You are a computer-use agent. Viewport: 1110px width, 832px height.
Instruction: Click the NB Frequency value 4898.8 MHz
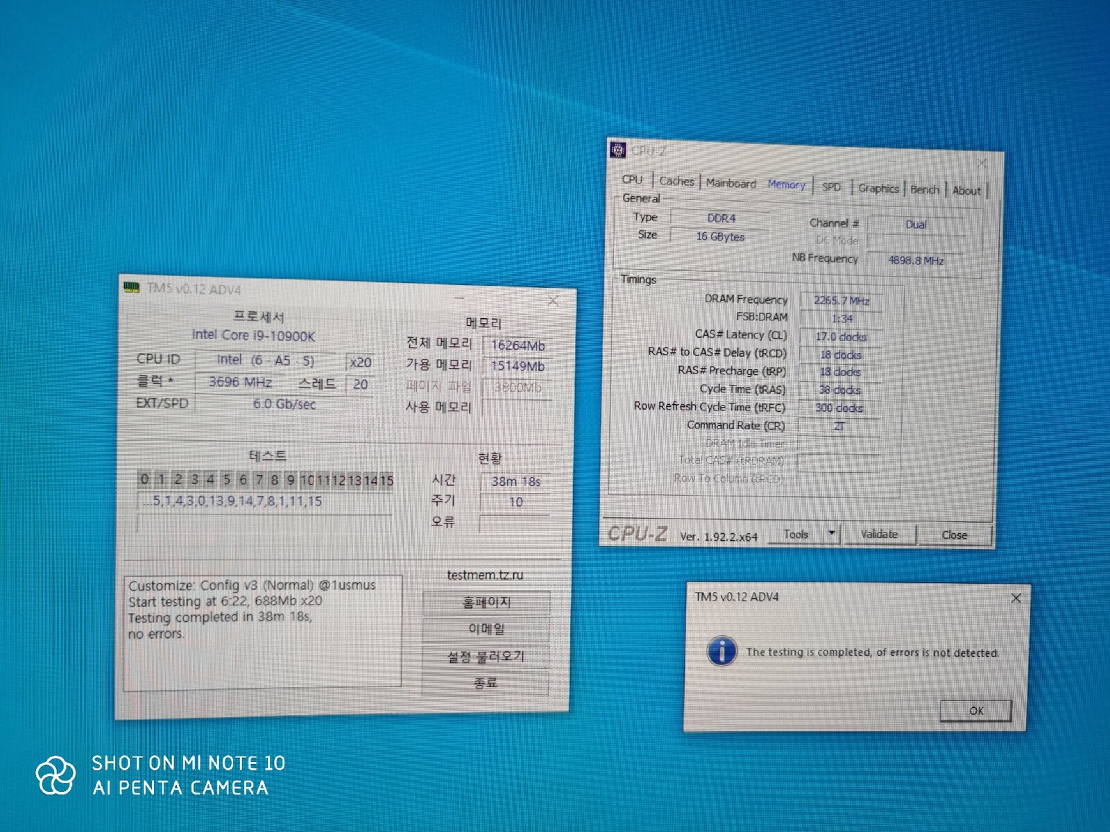click(x=916, y=261)
